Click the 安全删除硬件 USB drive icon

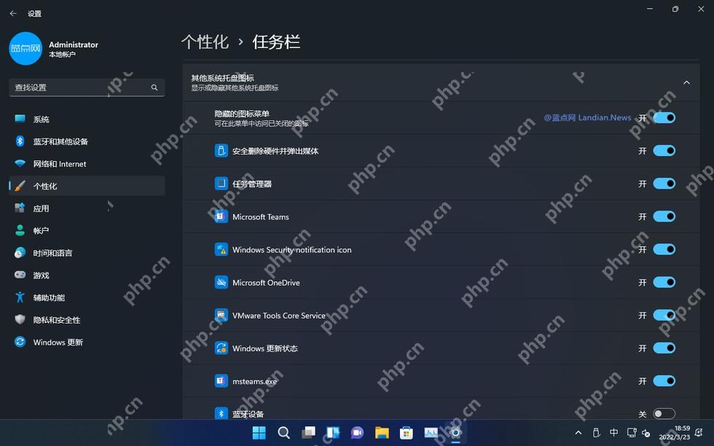[x=221, y=151]
